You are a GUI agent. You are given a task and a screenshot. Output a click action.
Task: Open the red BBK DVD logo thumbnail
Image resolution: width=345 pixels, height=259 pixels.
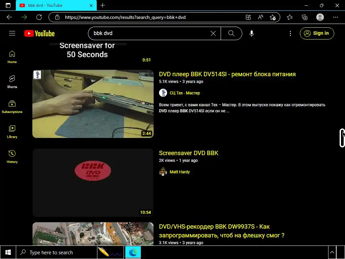tap(93, 183)
